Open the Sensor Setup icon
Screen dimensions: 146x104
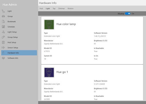(x=3, y=48)
